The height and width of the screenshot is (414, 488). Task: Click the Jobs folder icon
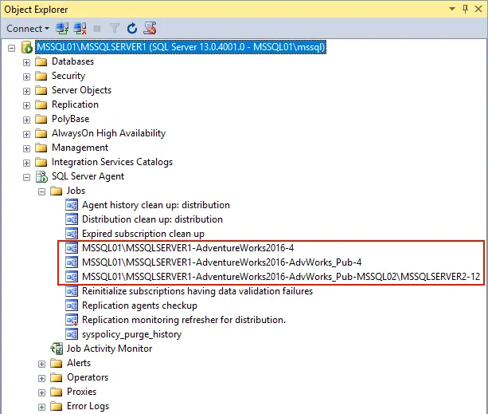[57, 191]
